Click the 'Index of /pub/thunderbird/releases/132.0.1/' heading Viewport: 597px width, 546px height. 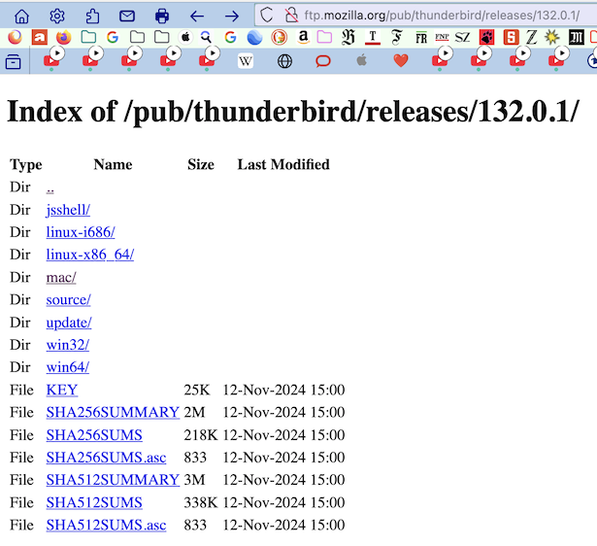point(293,112)
